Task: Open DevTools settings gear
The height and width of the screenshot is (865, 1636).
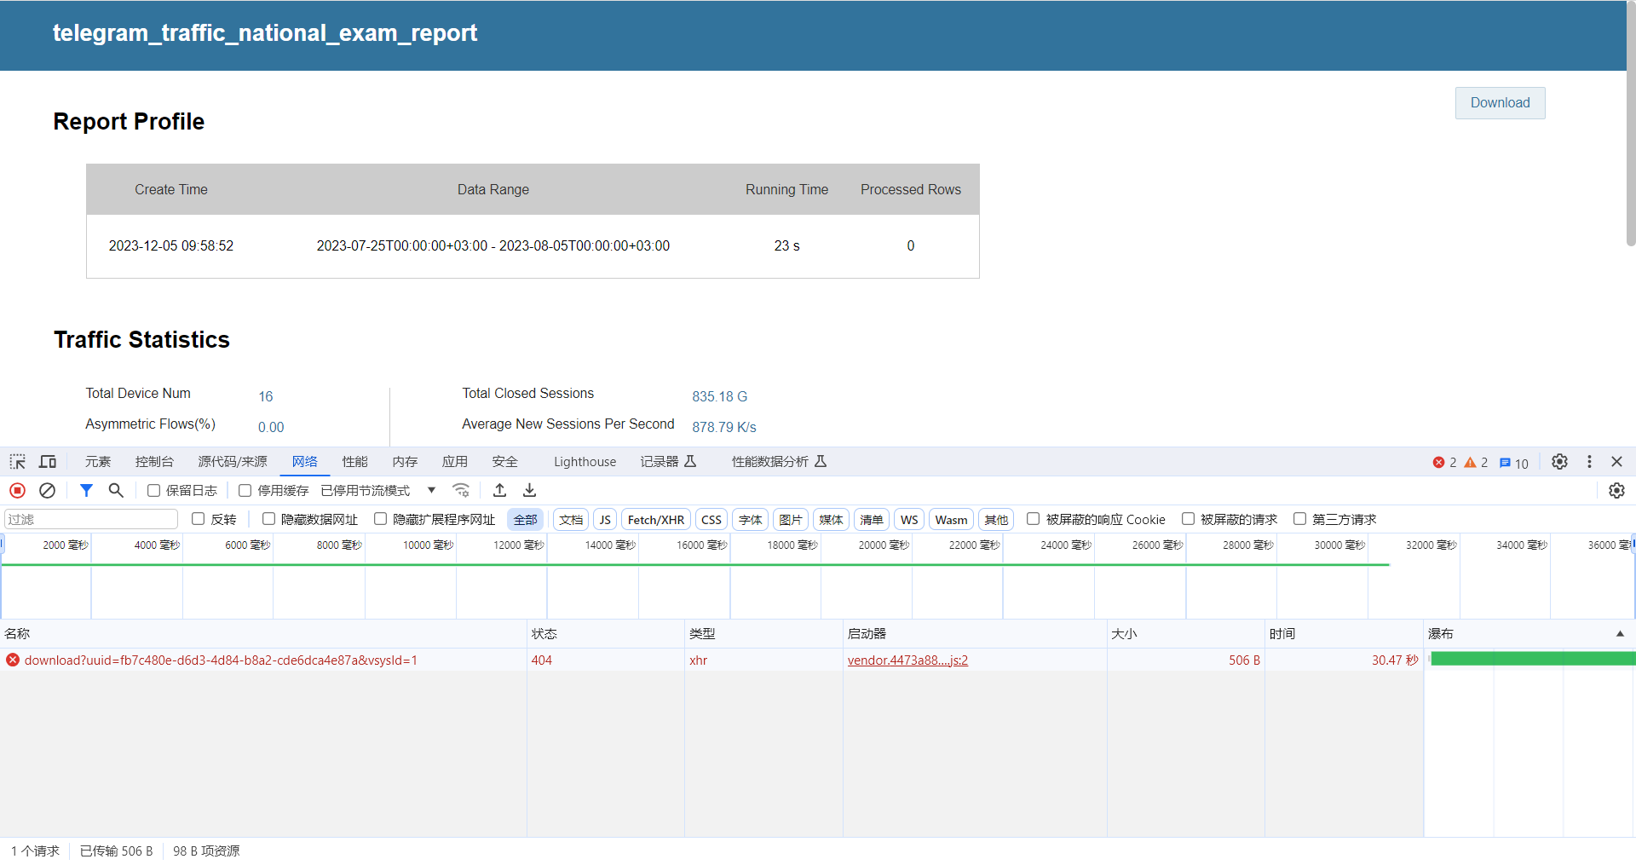Action: pyautogui.click(x=1559, y=462)
